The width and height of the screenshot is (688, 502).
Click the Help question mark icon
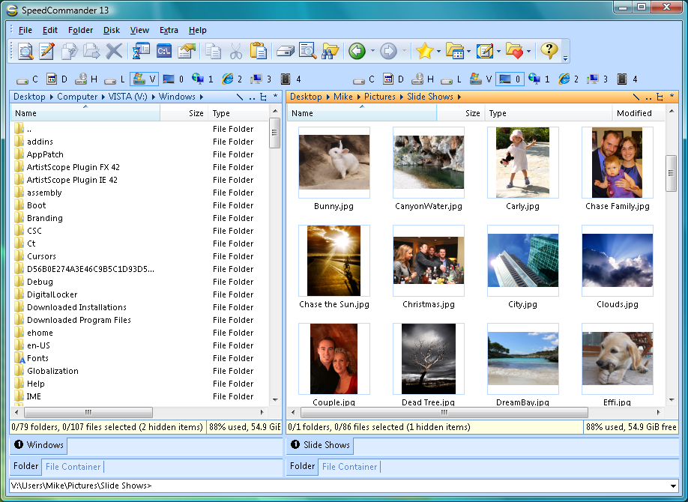click(x=549, y=51)
